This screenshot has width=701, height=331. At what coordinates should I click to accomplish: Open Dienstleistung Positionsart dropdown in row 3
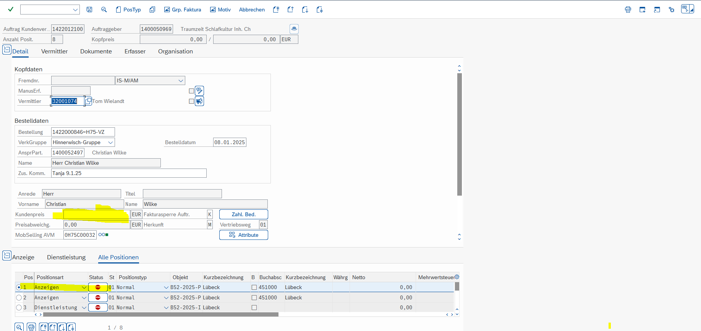point(84,307)
